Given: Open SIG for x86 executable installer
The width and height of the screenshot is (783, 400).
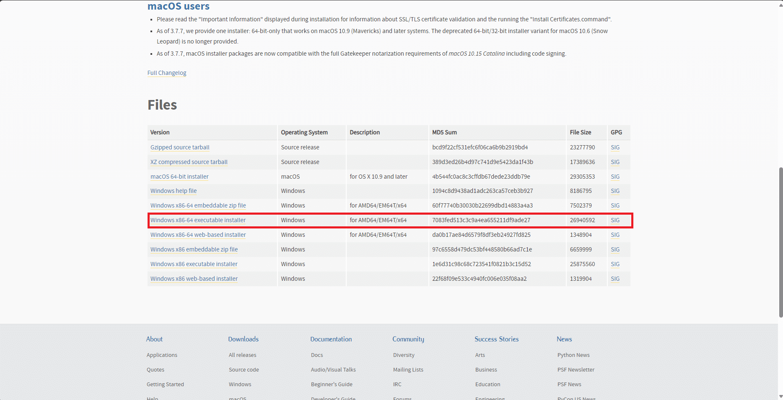Looking at the screenshot, I should [615, 264].
